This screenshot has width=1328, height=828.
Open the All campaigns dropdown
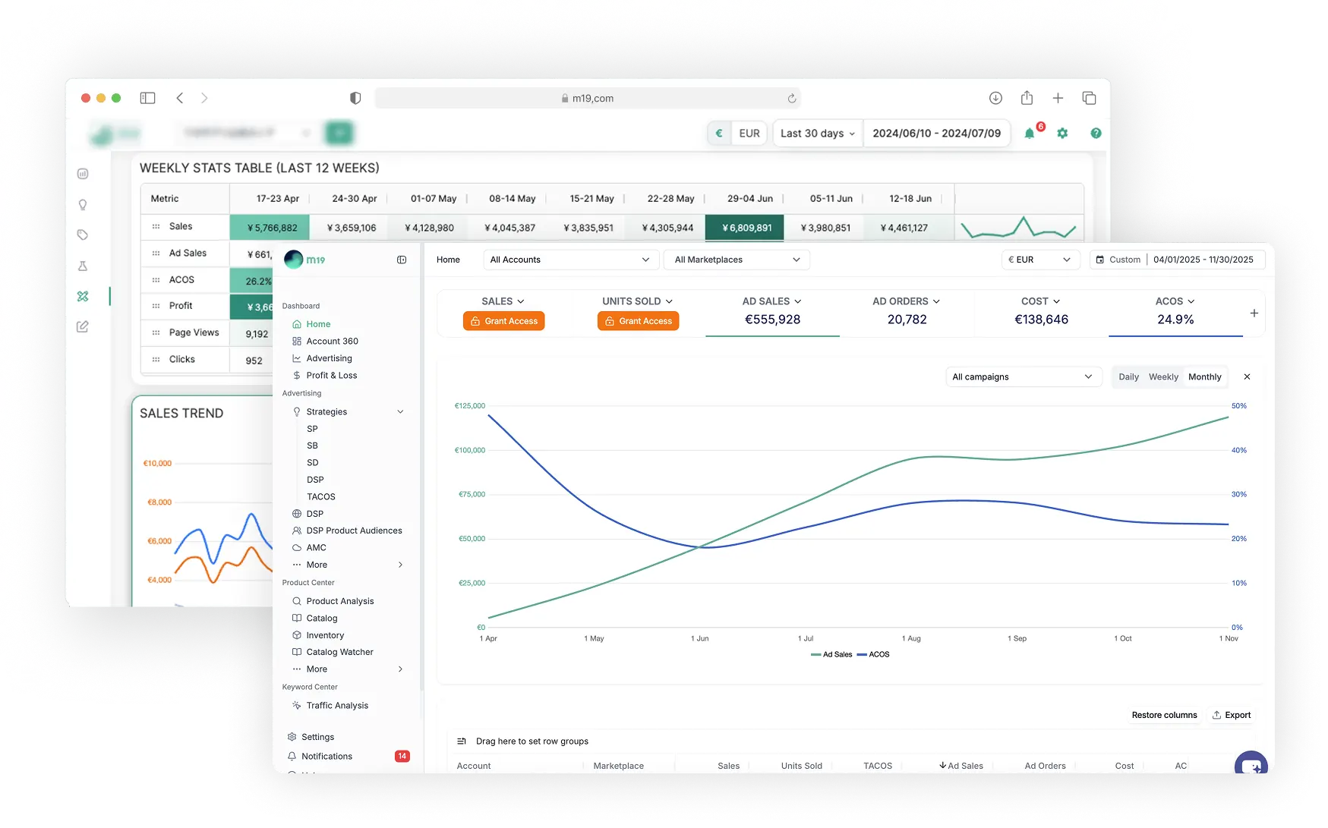click(x=1023, y=376)
